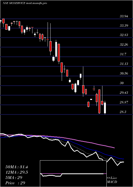This screenshot has height=187, width=133.
Task: Click the 31.13 price axis label
Action: 124,64
